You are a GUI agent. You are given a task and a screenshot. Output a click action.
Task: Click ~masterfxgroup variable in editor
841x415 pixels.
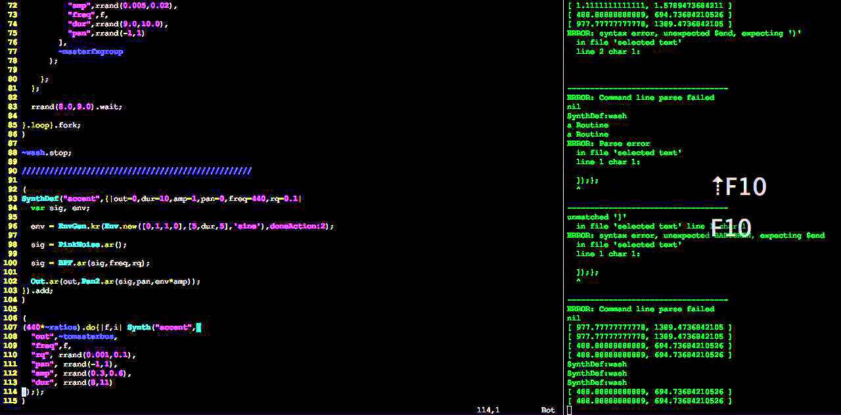(x=90, y=51)
